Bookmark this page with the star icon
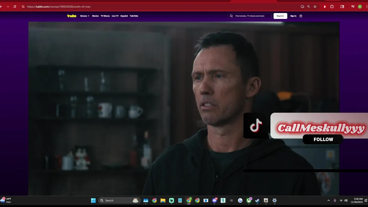The image size is (368, 207). click(315, 7)
